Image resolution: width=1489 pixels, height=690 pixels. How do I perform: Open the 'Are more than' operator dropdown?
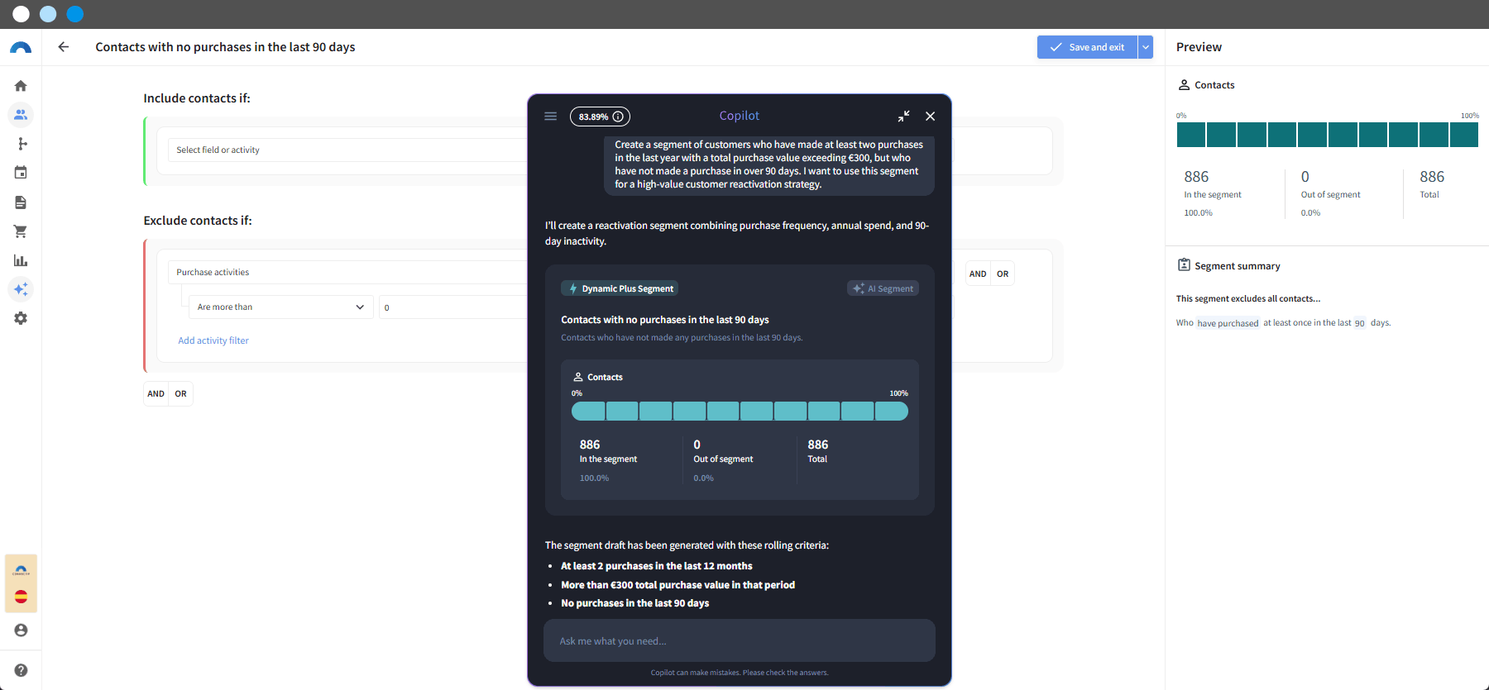click(x=281, y=307)
